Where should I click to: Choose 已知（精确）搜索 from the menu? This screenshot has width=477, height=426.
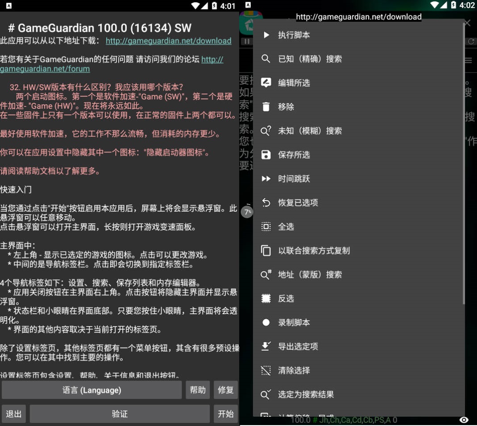[x=358, y=59]
